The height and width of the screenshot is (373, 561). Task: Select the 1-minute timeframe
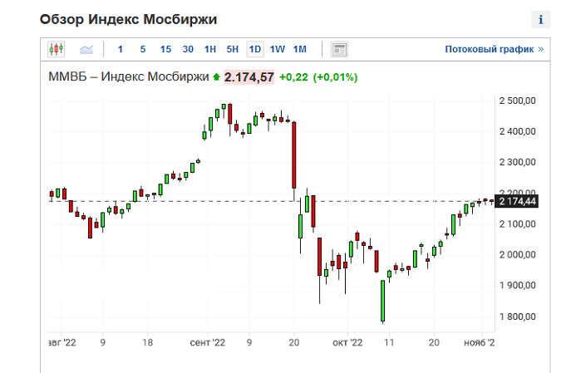point(121,49)
